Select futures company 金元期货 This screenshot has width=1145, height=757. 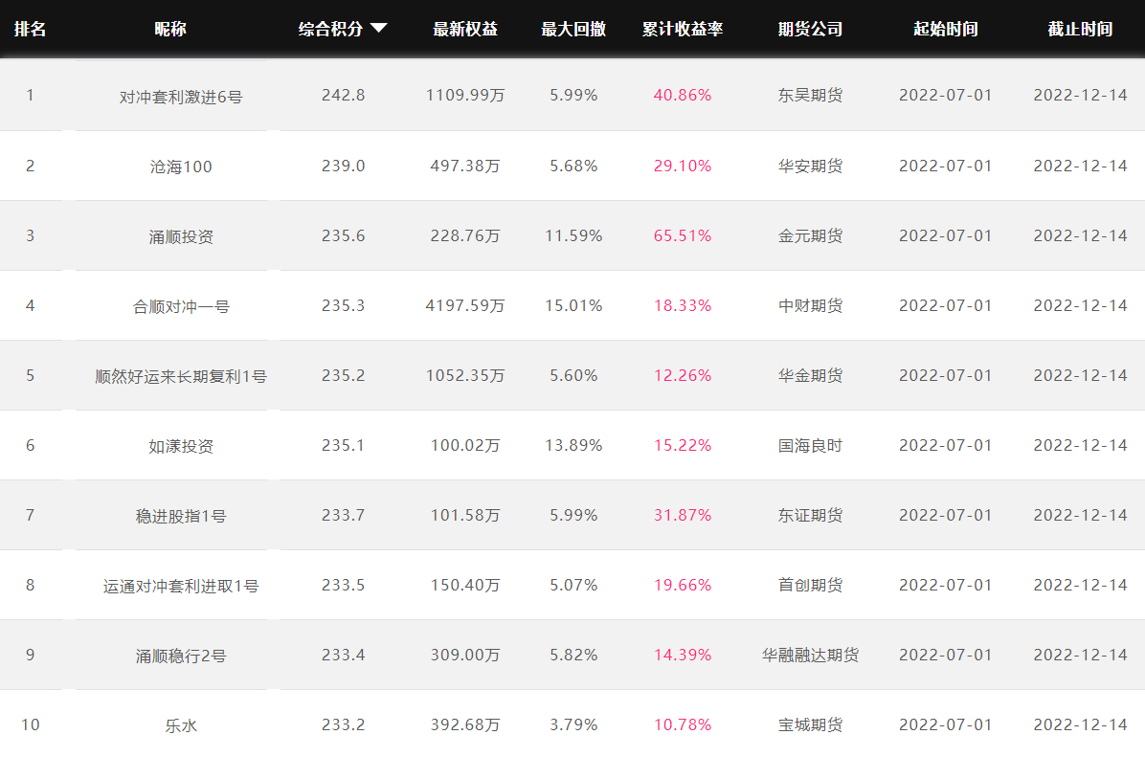[810, 235]
